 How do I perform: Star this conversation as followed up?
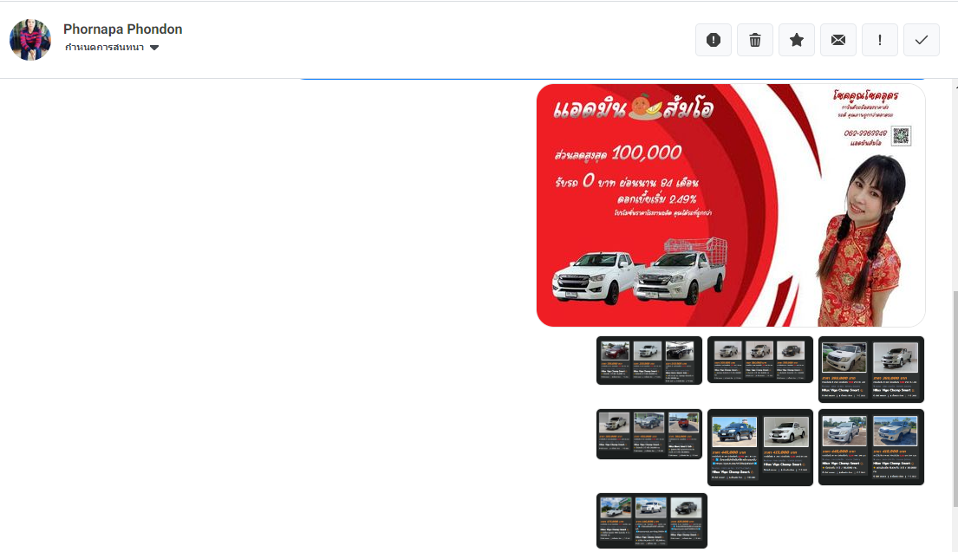(x=796, y=41)
